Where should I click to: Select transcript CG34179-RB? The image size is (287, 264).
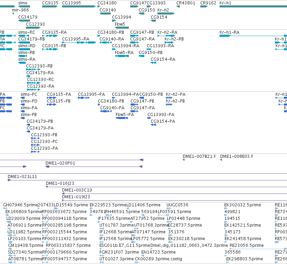tap(31, 39)
